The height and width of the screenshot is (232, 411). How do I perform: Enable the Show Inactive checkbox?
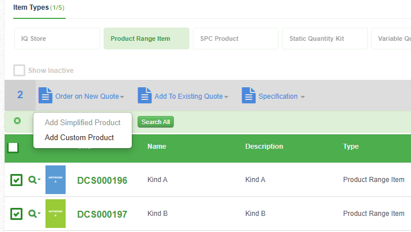point(20,70)
